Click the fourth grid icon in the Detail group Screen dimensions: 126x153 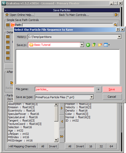tap(8, 53)
